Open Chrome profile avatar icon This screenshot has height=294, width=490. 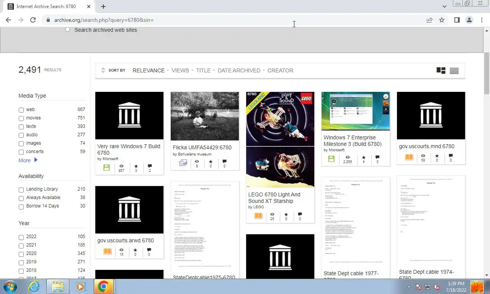pos(469,20)
